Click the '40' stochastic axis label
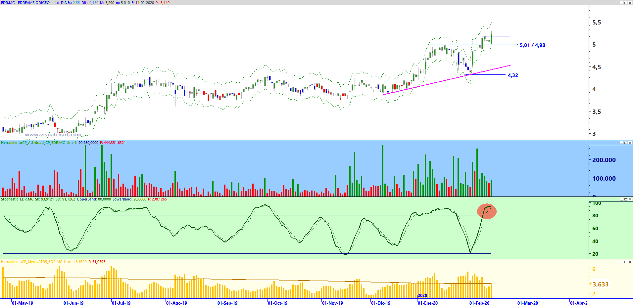The image size is (633, 305). (595, 241)
